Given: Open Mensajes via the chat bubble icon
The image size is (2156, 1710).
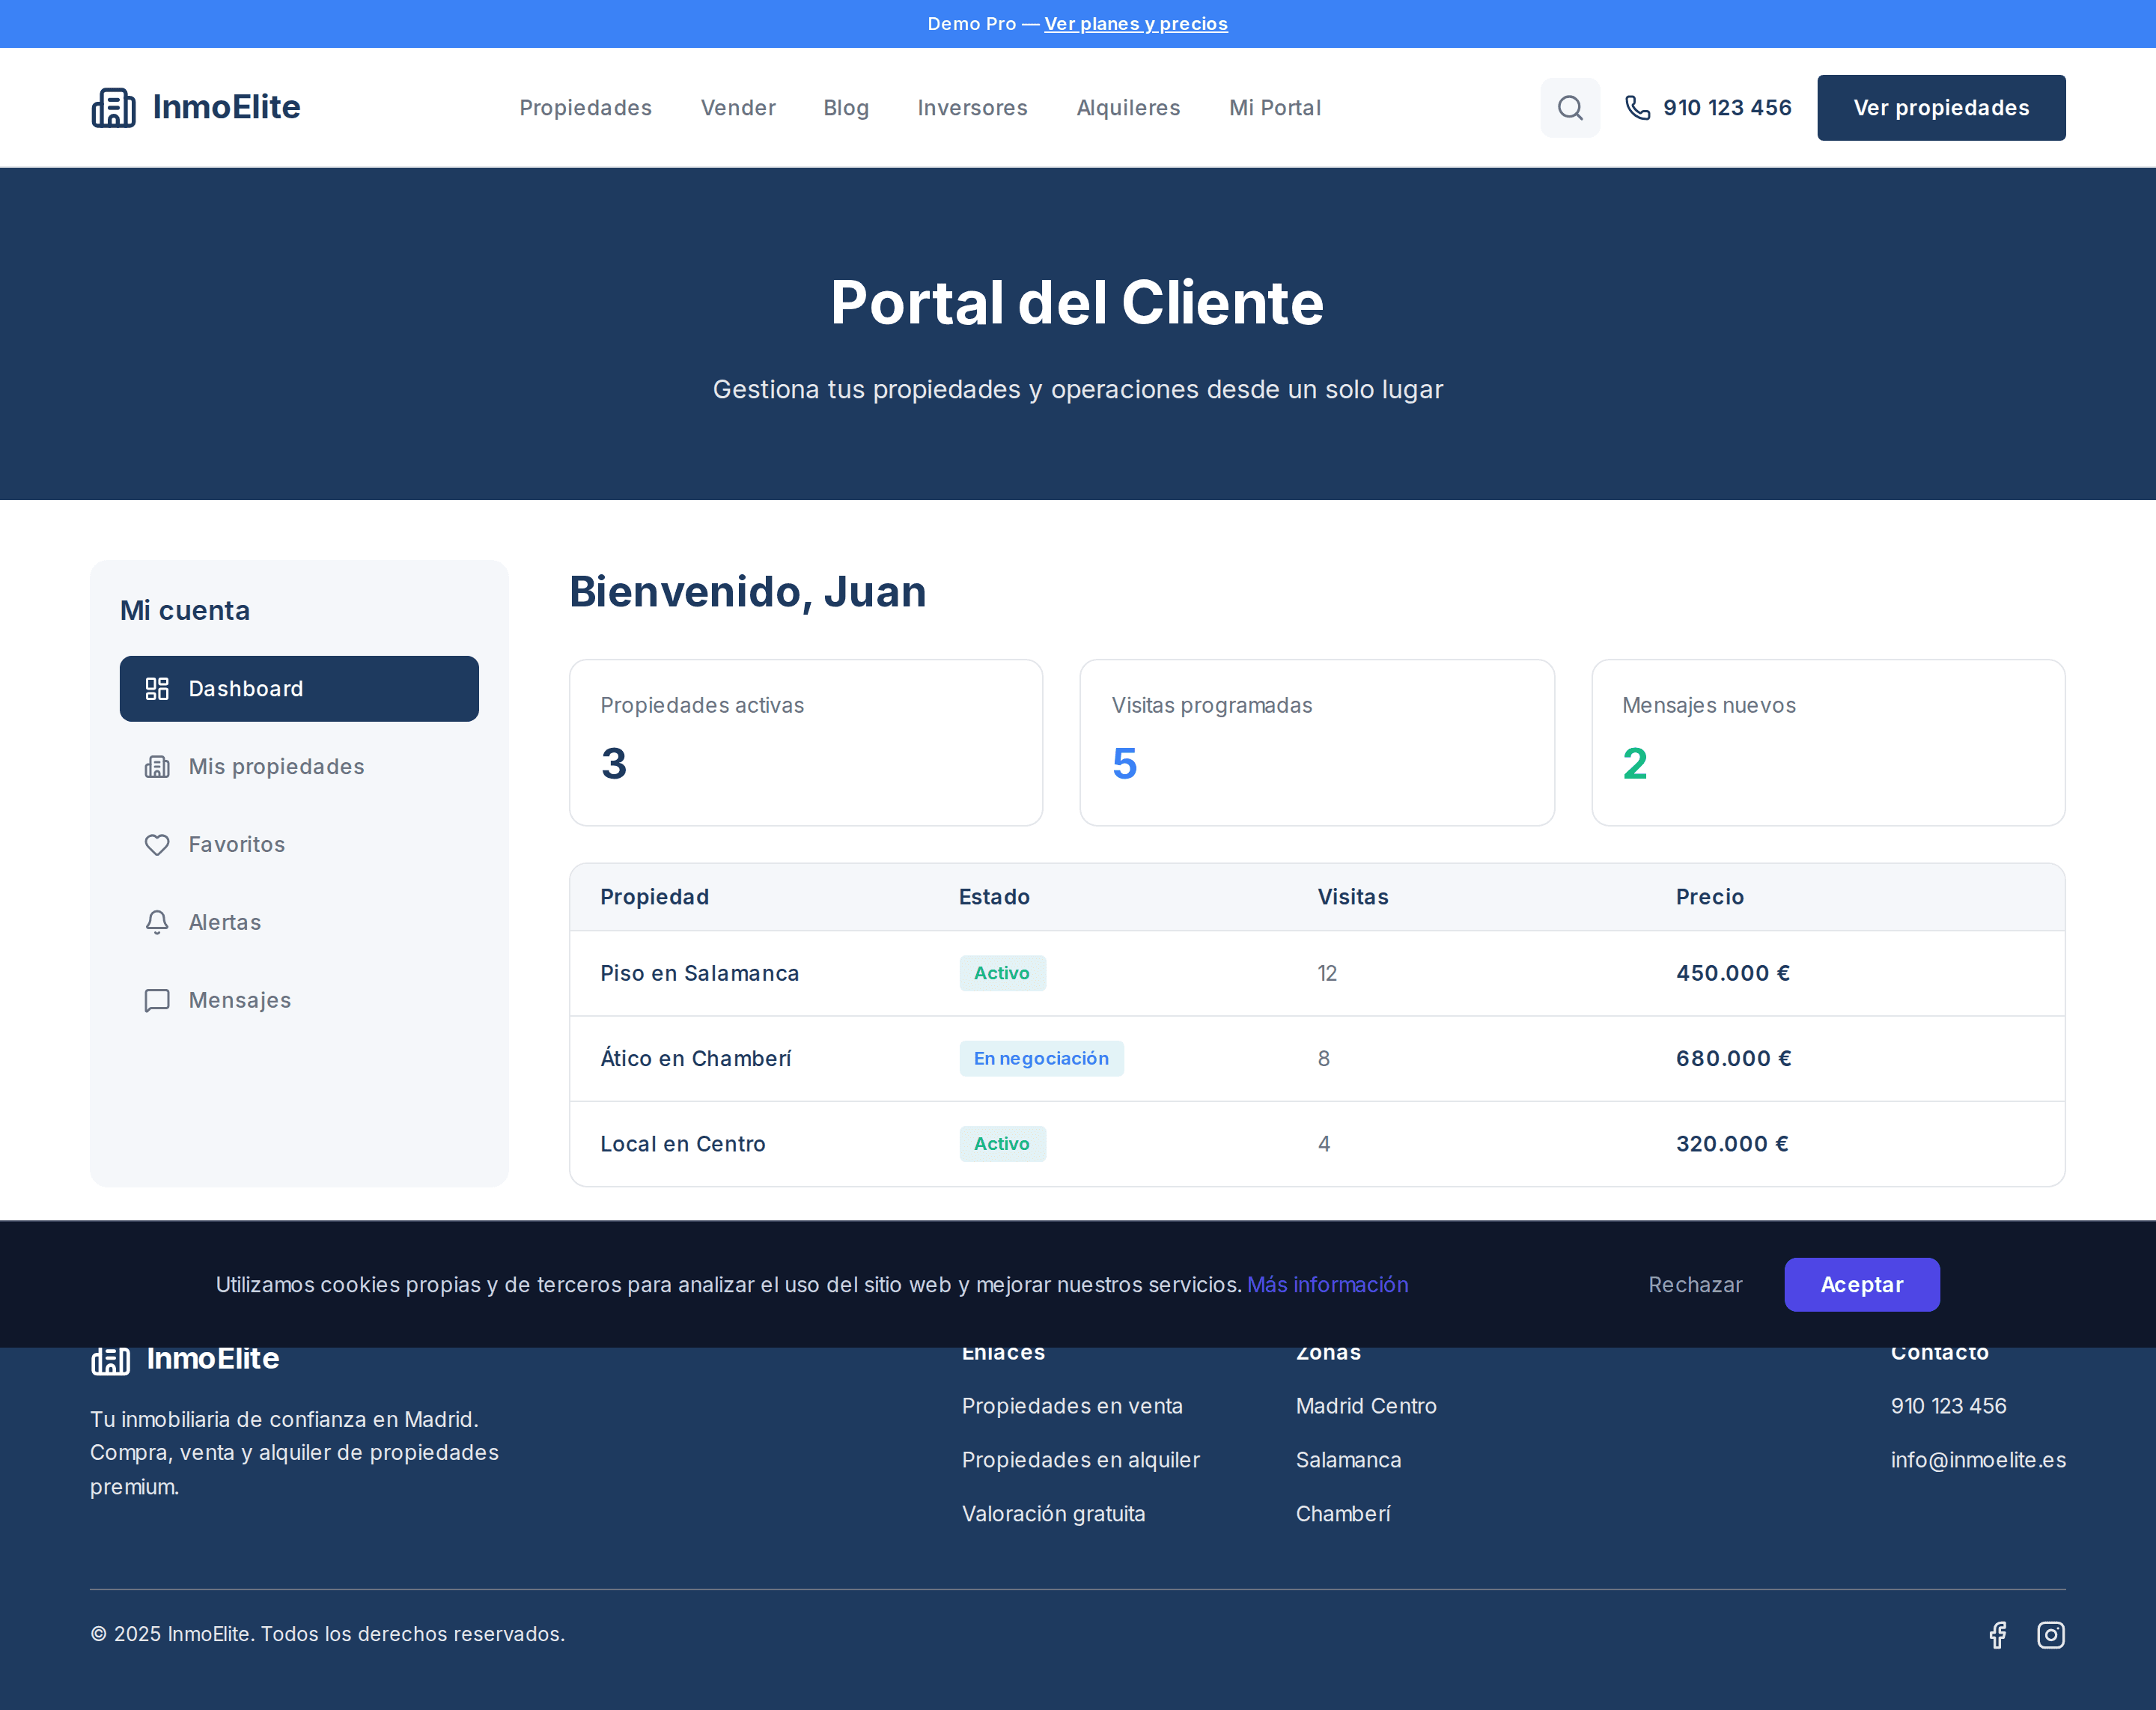Looking at the screenshot, I should 158,1000.
